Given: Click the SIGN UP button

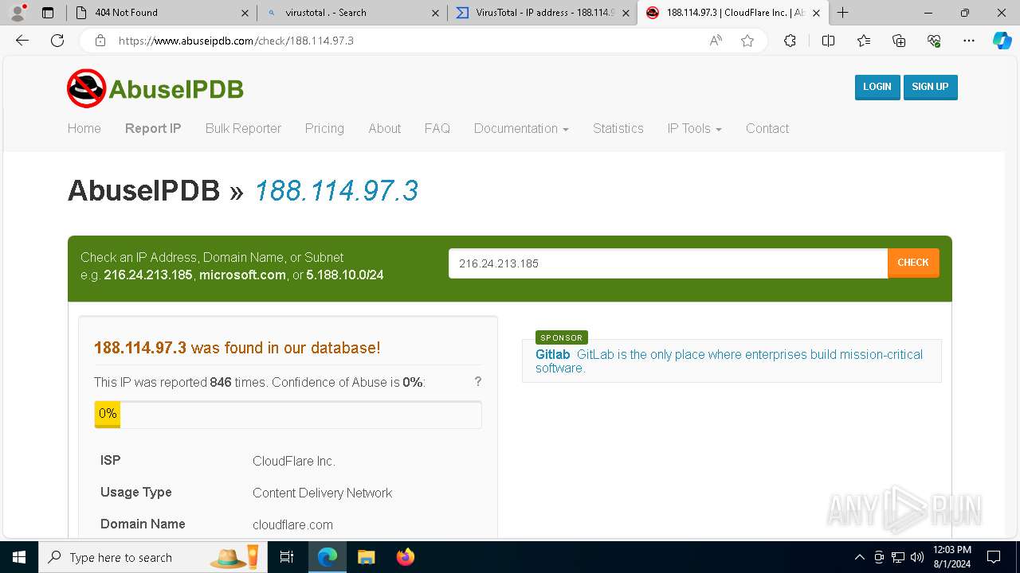Looking at the screenshot, I should 930,87.
